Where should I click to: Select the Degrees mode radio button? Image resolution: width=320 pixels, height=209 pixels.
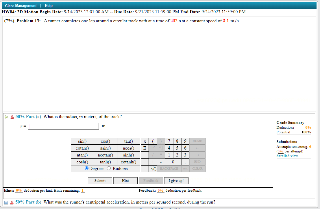pos(86,168)
